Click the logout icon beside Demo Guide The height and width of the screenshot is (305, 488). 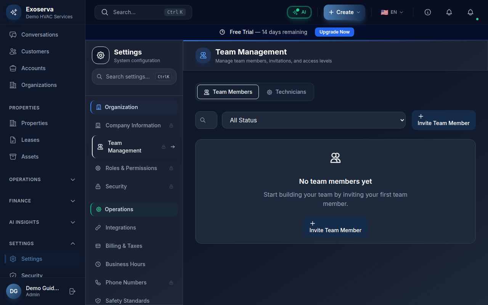72,291
